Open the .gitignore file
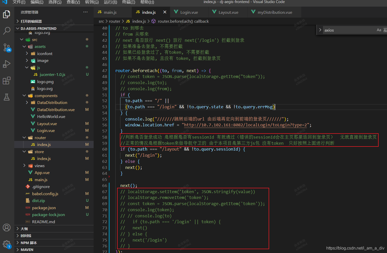The height and width of the screenshot is (253, 387). tap(54, 187)
